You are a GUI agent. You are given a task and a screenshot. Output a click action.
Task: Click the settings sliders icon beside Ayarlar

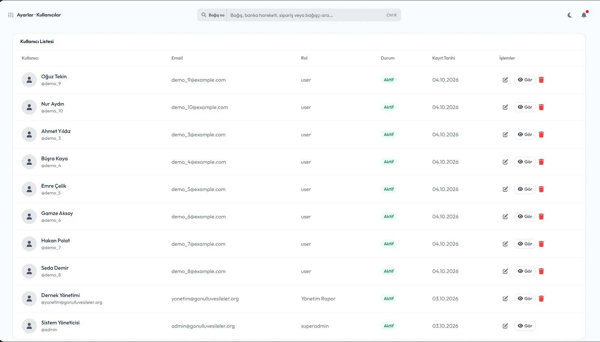[x=11, y=15]
